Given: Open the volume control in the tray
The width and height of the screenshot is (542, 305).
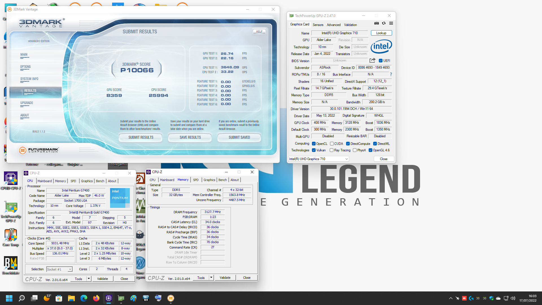Looking at the screenshot, I should (x=513, y=298).
